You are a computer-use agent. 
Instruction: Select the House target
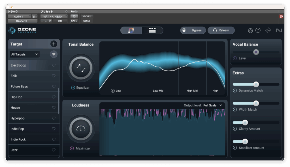click(28, 108)
